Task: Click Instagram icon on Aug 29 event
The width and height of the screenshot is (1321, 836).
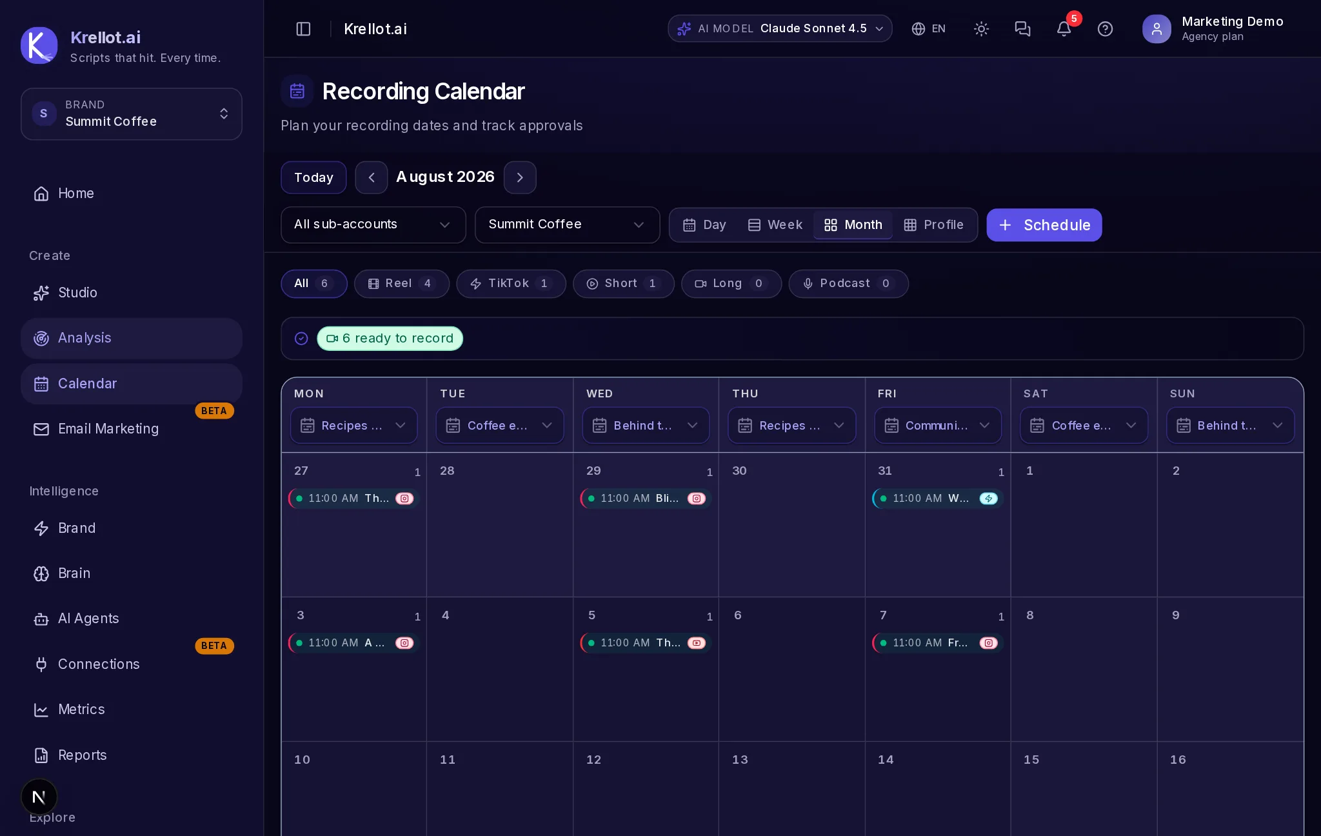Action: [697, 499]
